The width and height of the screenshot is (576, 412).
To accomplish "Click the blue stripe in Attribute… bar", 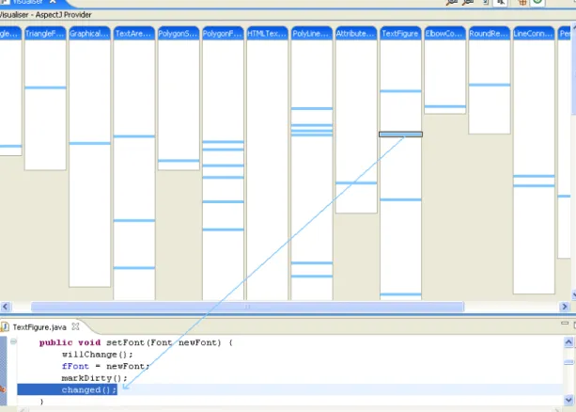I will pos(356,182).
